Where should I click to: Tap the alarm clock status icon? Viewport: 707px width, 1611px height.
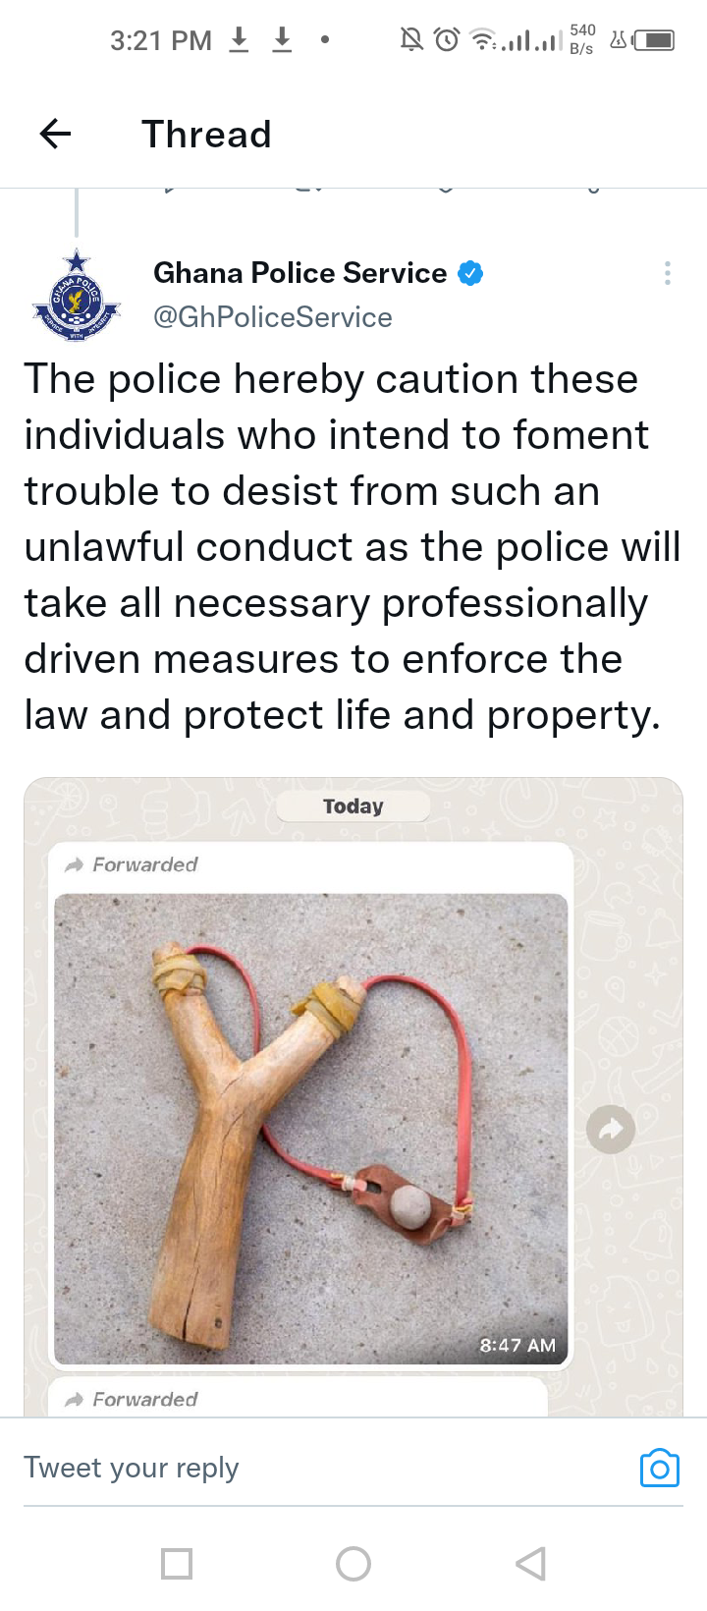coord(447,39)
